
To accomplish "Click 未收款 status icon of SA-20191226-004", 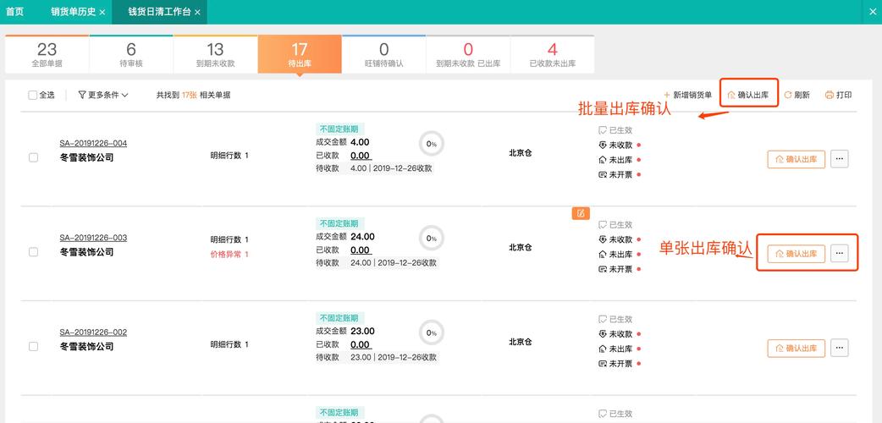I will 603,146.
